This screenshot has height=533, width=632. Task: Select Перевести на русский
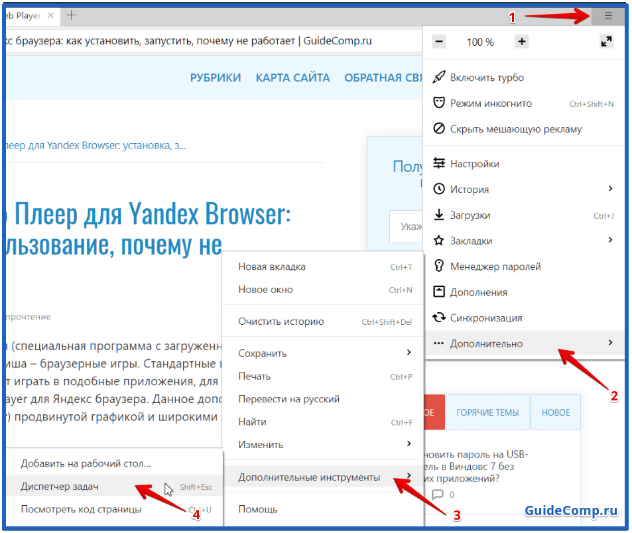[323, 399]
